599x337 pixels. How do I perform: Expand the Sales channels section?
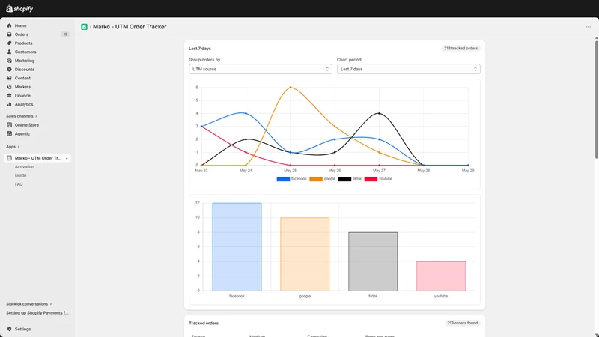pos(22,116)
